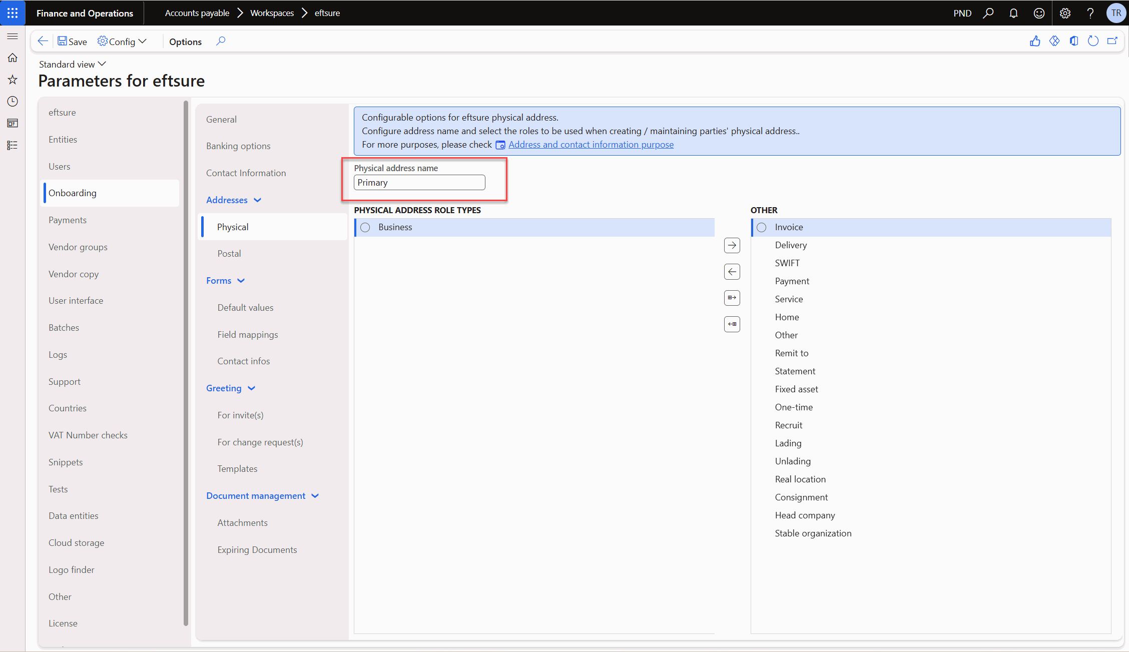This screenshot has height=652, width=1129.
Task: Open the Vendor groups section
Action: (78, 247)
